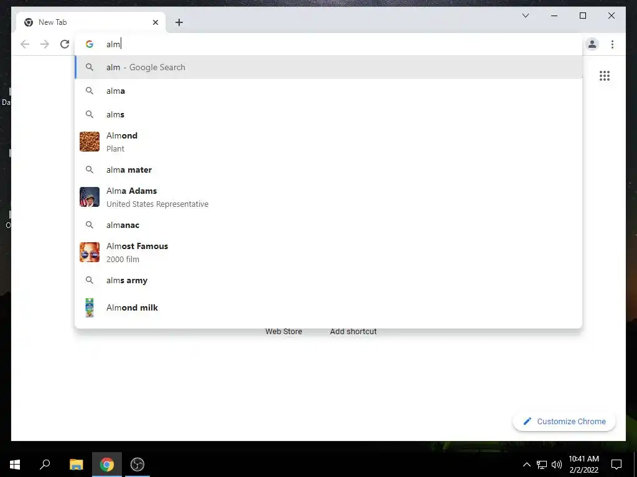This screenshot has height=477, width=637.
Task: Click the Chrome taskbar icon
Action: [107, 465]
